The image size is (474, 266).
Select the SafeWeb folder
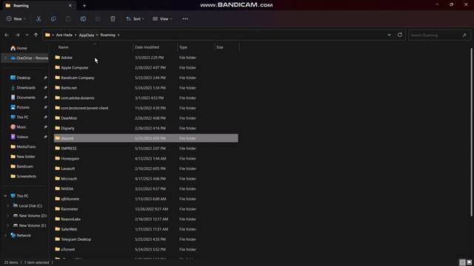tap(146, 229)
